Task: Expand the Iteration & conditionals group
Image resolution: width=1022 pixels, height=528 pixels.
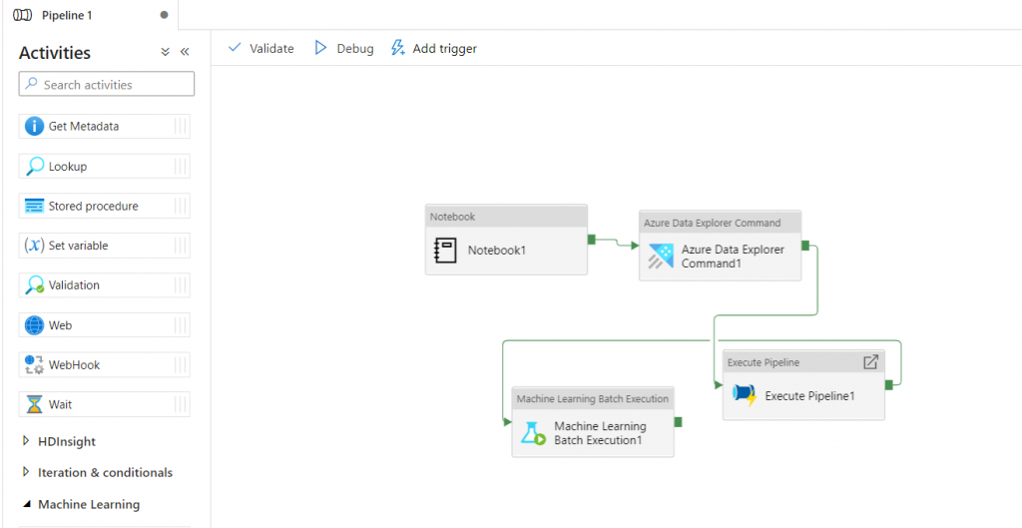Action: pyautogui.click(x=26, y=472)
